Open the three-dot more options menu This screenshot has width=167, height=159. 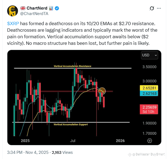click(159, 8)
